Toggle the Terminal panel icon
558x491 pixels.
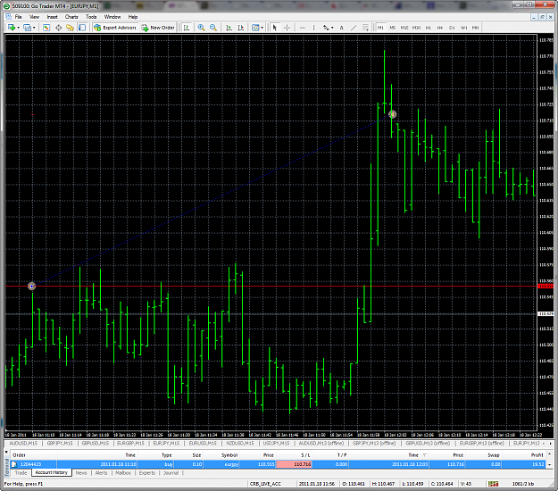(x=82, y=28)
